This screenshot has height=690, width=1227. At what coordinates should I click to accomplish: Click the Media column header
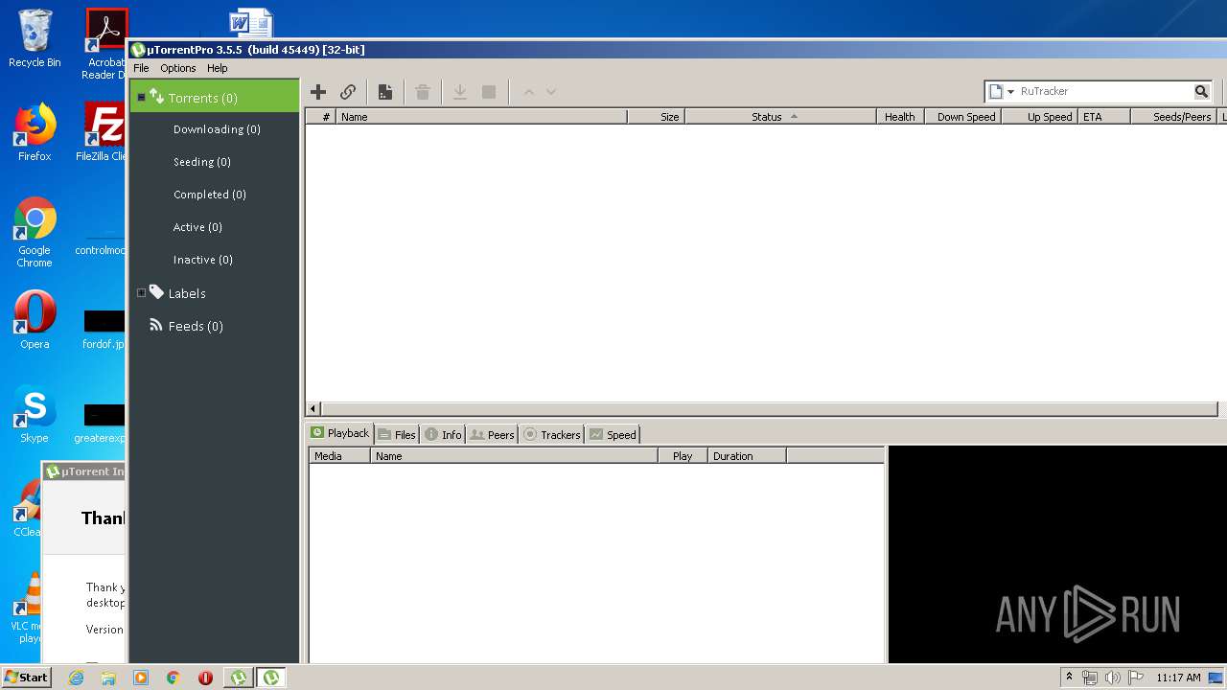coord(339,456)
